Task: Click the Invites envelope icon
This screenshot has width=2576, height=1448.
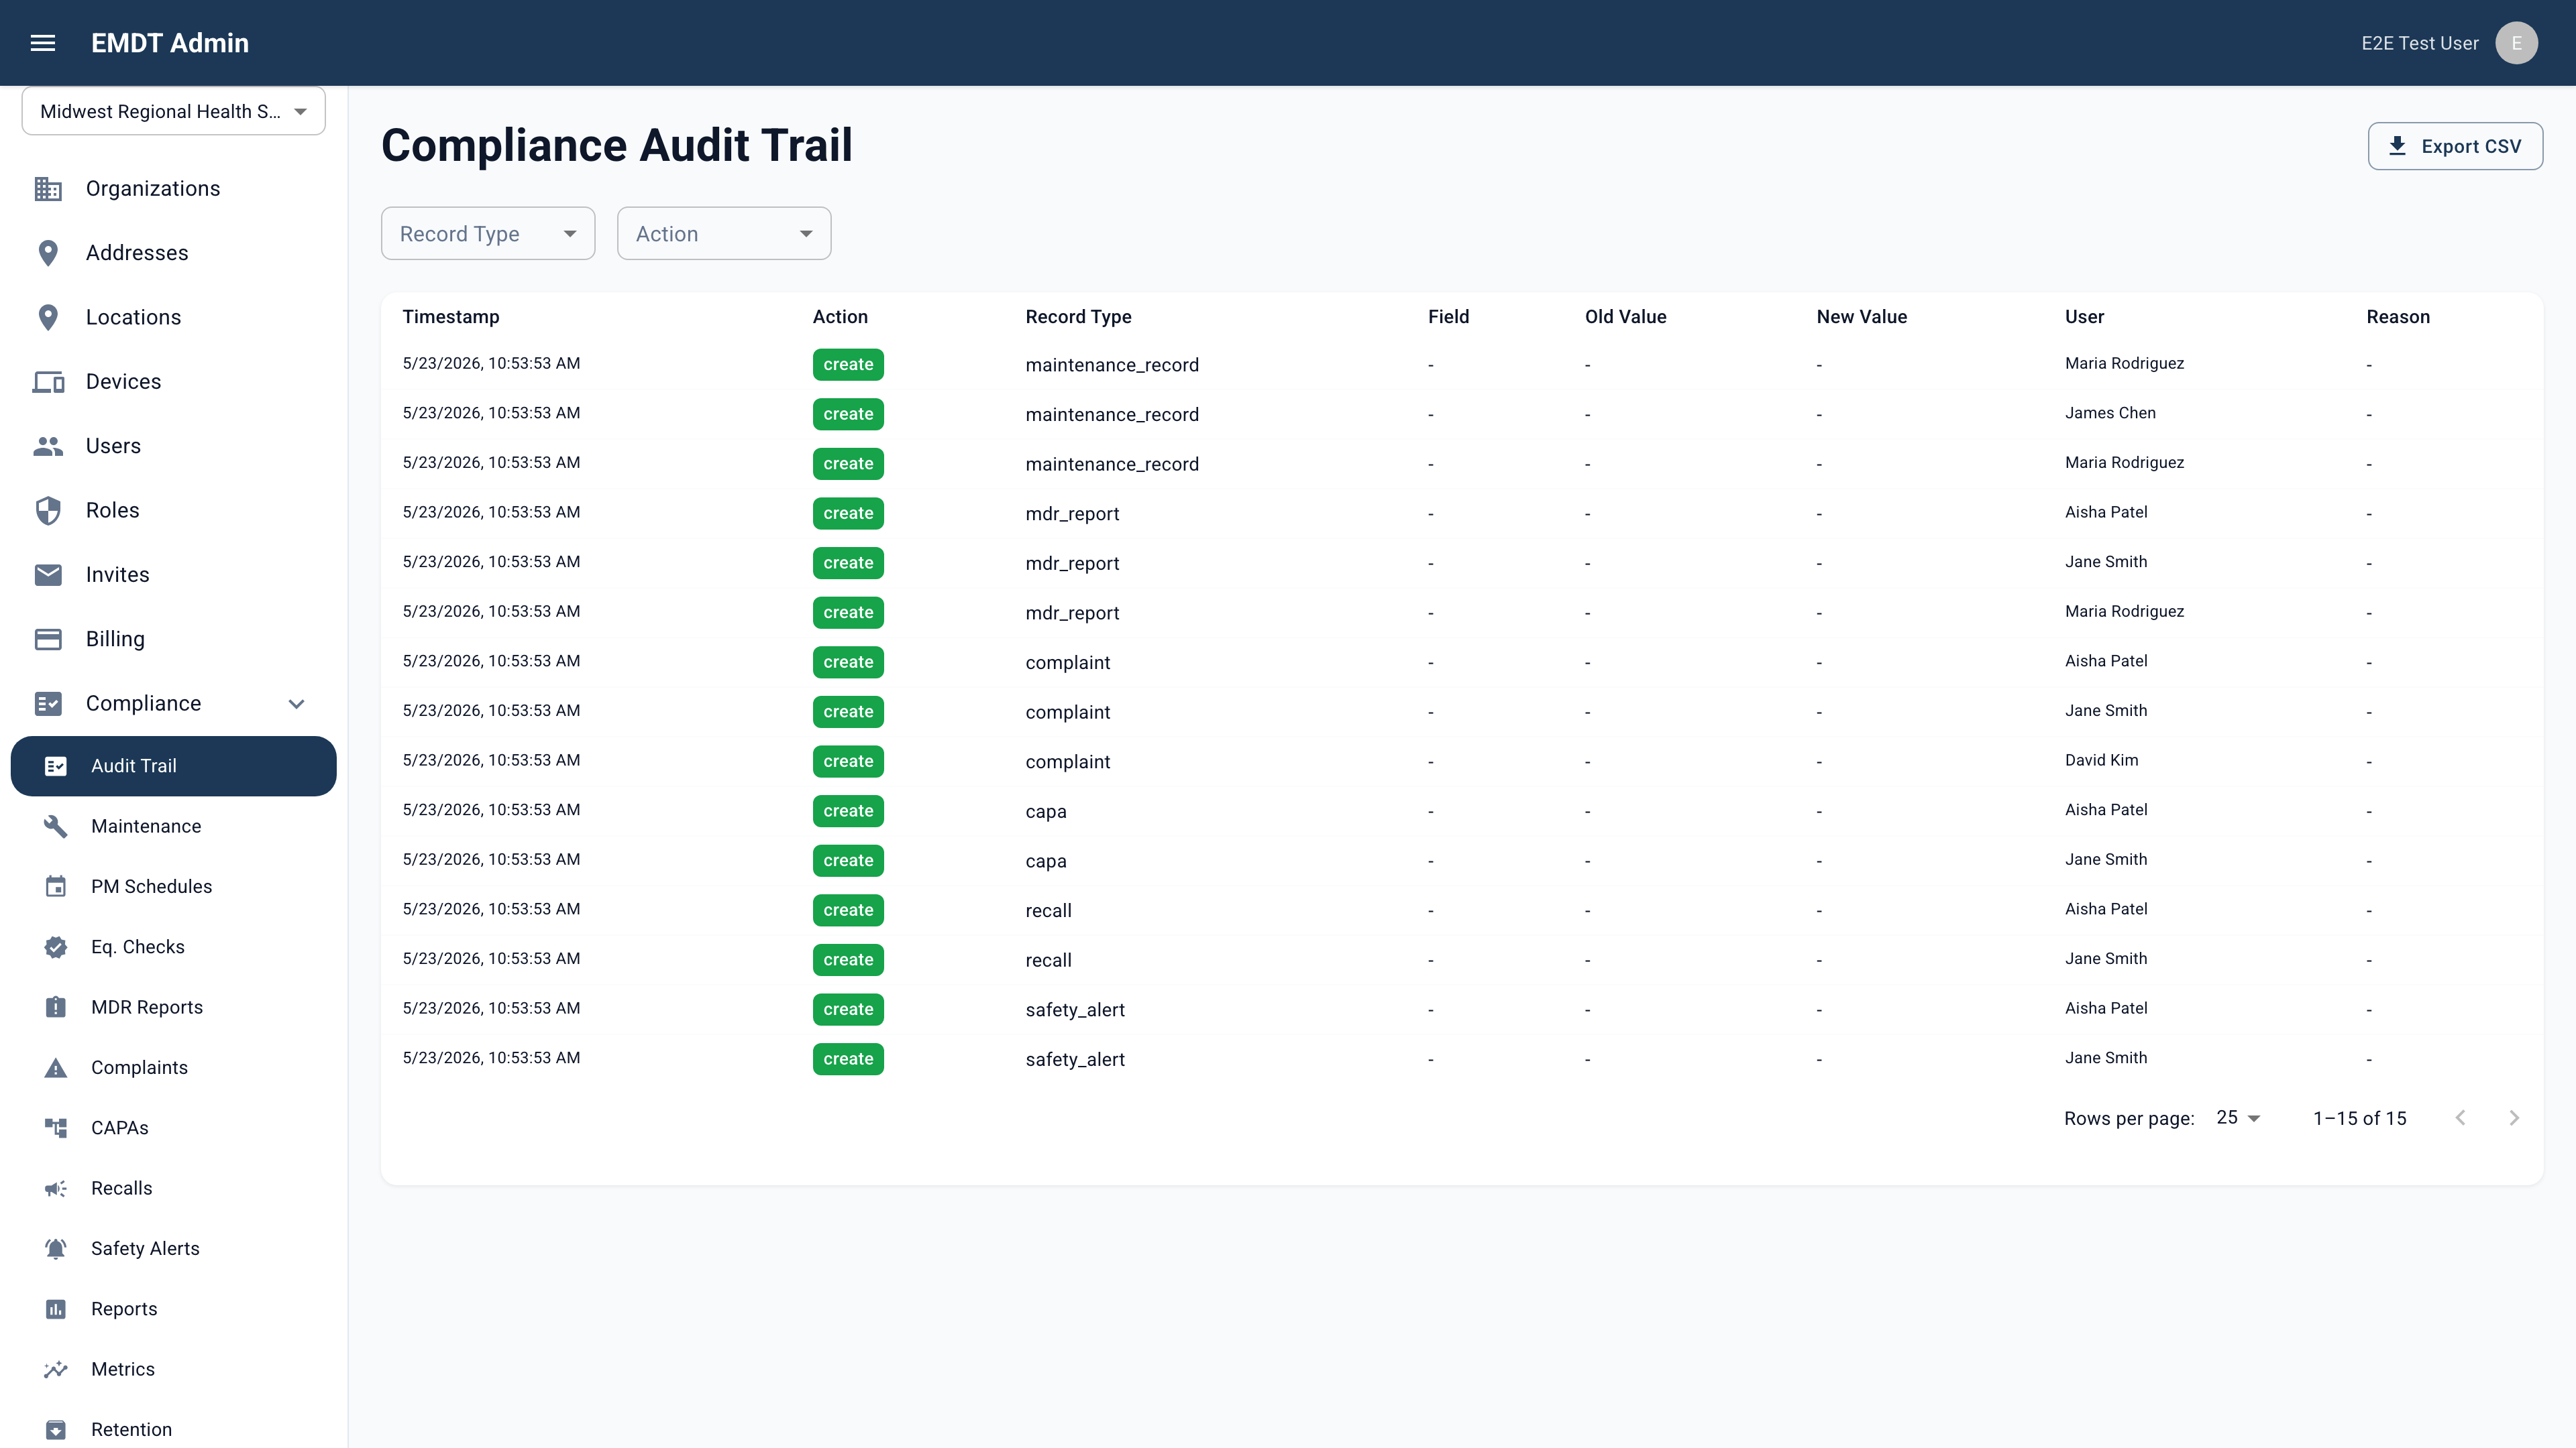Action: (x=48, y=575)
